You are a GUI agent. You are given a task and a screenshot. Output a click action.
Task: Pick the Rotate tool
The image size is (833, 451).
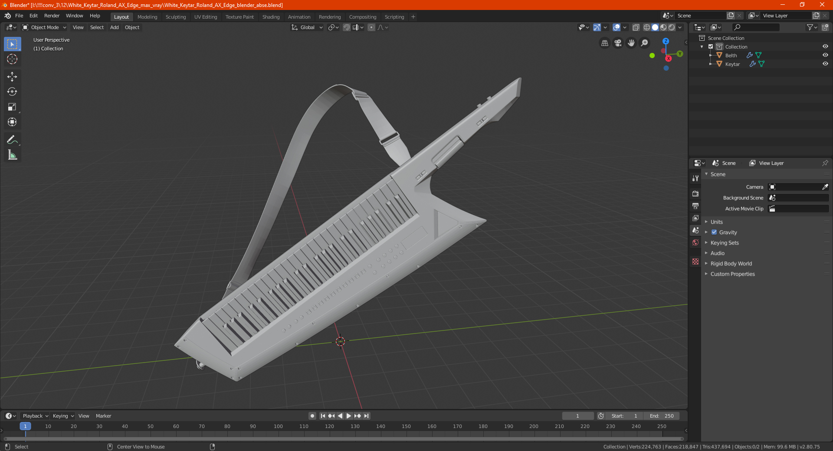pos(12,92)
